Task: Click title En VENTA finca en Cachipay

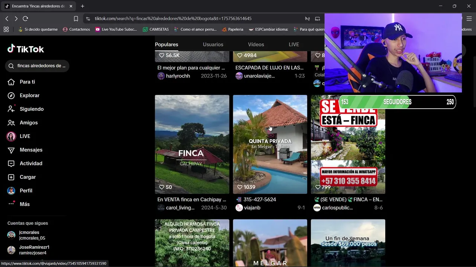Action: click(x=192, y=200)
